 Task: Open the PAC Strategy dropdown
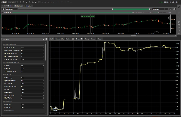(33, 78)
